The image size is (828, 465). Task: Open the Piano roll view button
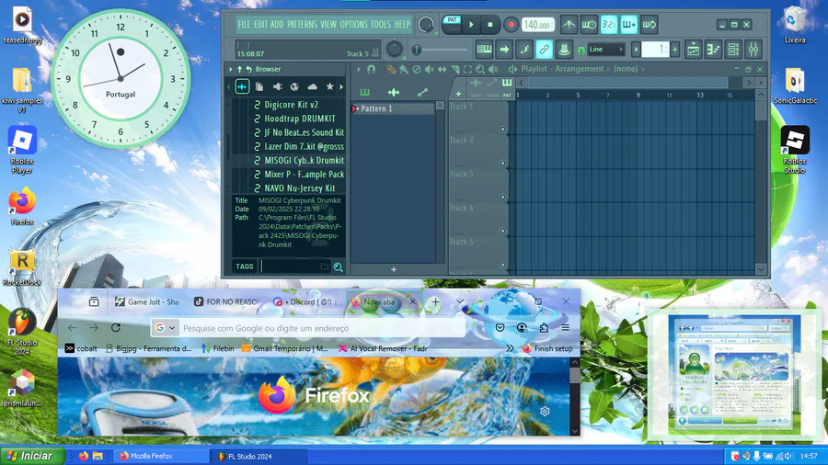(x=713, y=50)
